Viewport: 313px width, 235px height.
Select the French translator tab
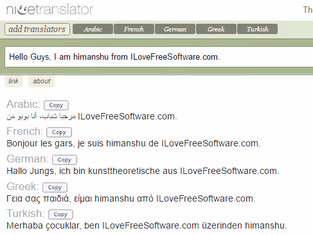coord(134,29)
